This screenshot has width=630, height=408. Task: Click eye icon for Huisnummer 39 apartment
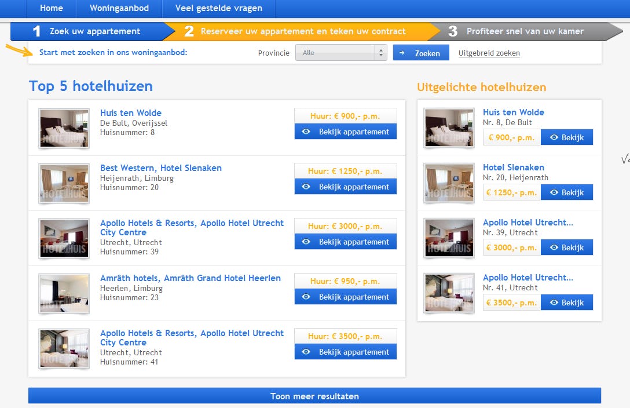[x=306, y=242]
